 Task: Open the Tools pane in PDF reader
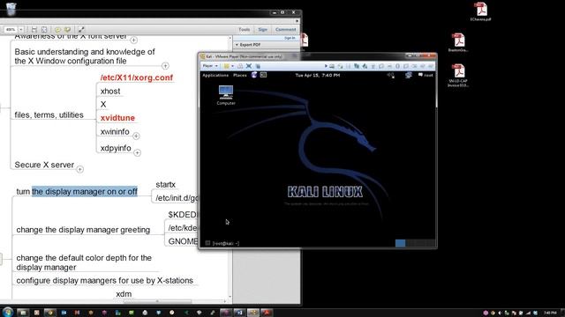(x=244, y=29)
